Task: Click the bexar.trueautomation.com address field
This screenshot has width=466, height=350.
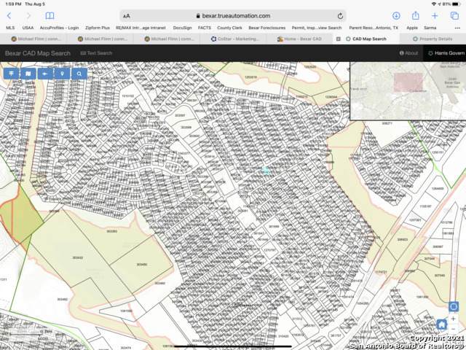Action: point(233,15)
